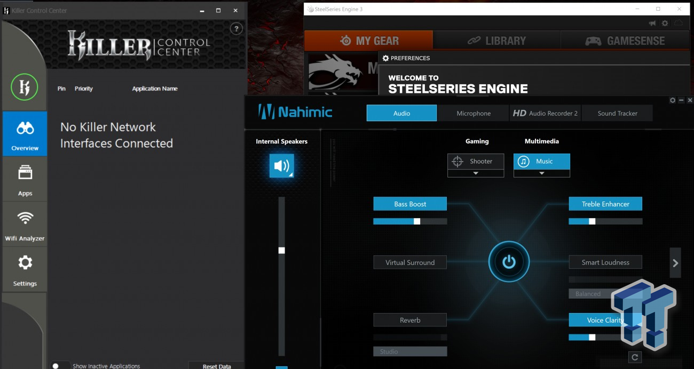Switch to the Nahimic Microphone tab

pyautogui.click(x=474, y=113)
